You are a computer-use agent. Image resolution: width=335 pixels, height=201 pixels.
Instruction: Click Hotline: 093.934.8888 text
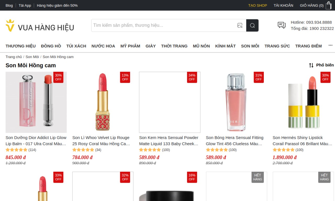[311, 22]
